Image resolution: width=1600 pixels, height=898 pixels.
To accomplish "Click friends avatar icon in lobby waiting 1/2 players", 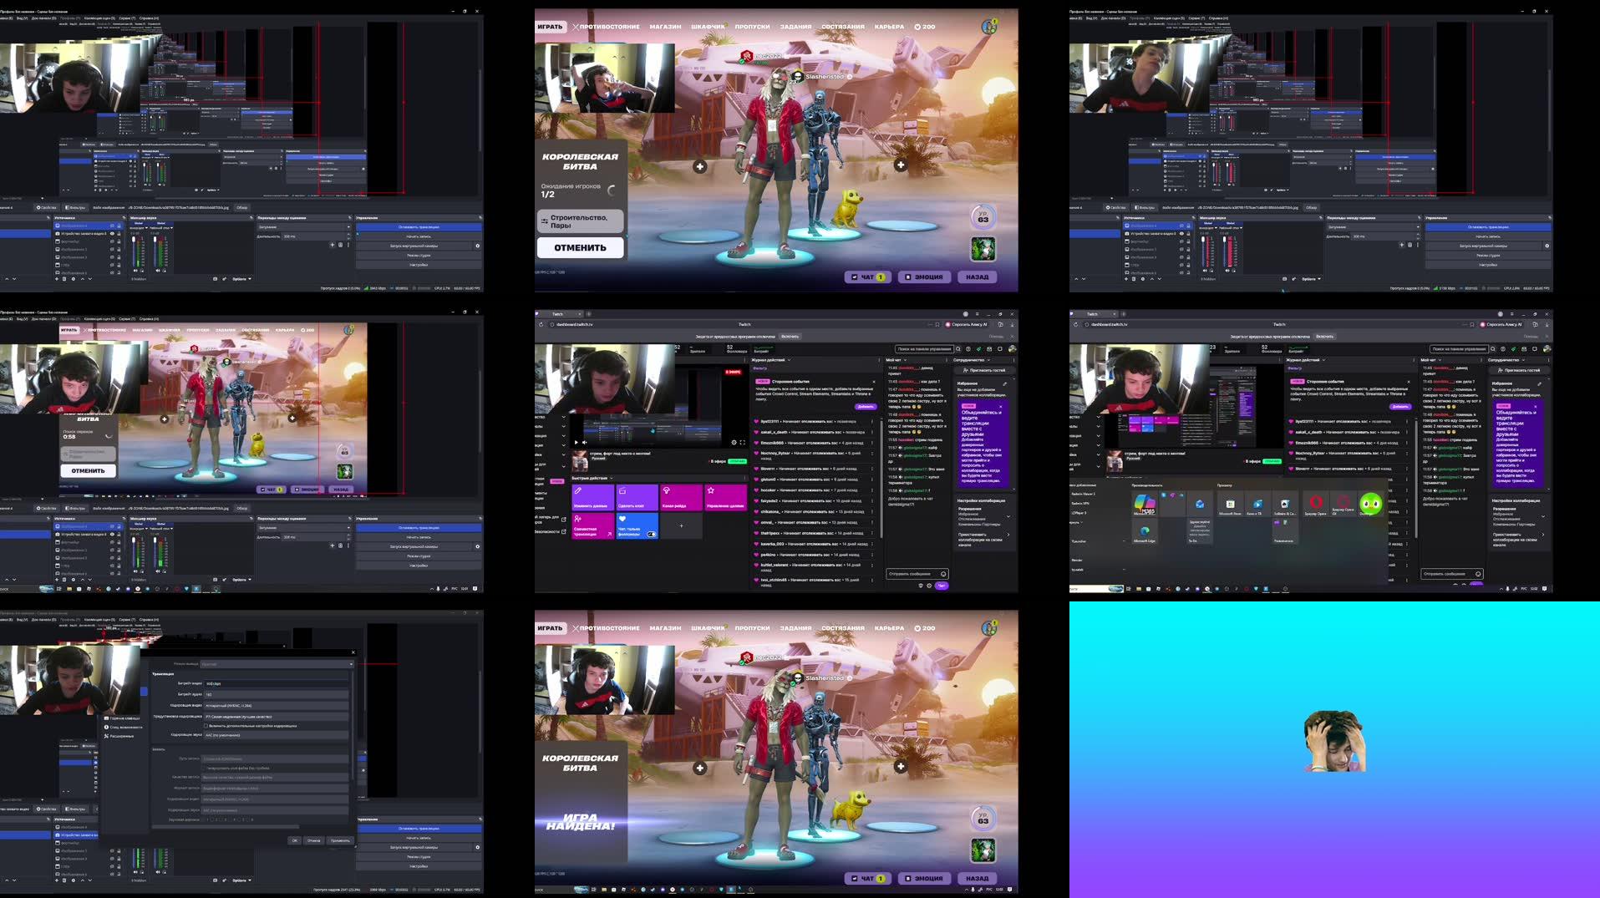I will 989,27.
